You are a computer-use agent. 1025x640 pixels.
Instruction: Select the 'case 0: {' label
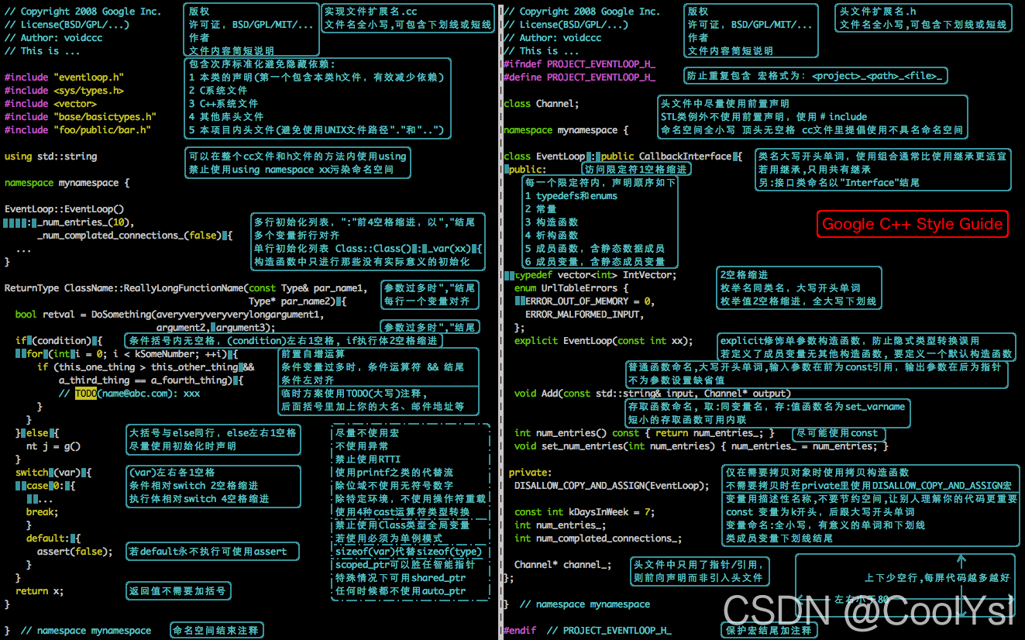tap(50, 486)
